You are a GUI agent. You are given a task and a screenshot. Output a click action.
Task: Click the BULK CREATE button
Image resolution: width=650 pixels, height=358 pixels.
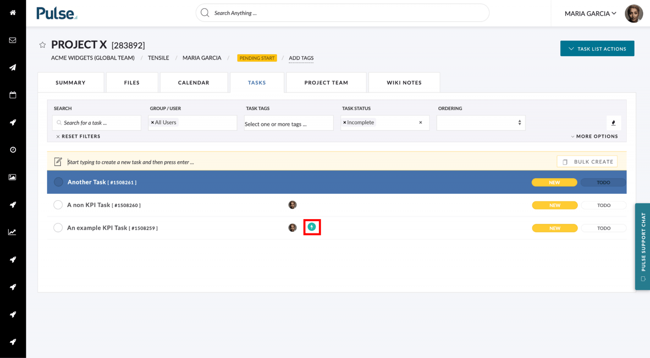click(x=587, y=161)
